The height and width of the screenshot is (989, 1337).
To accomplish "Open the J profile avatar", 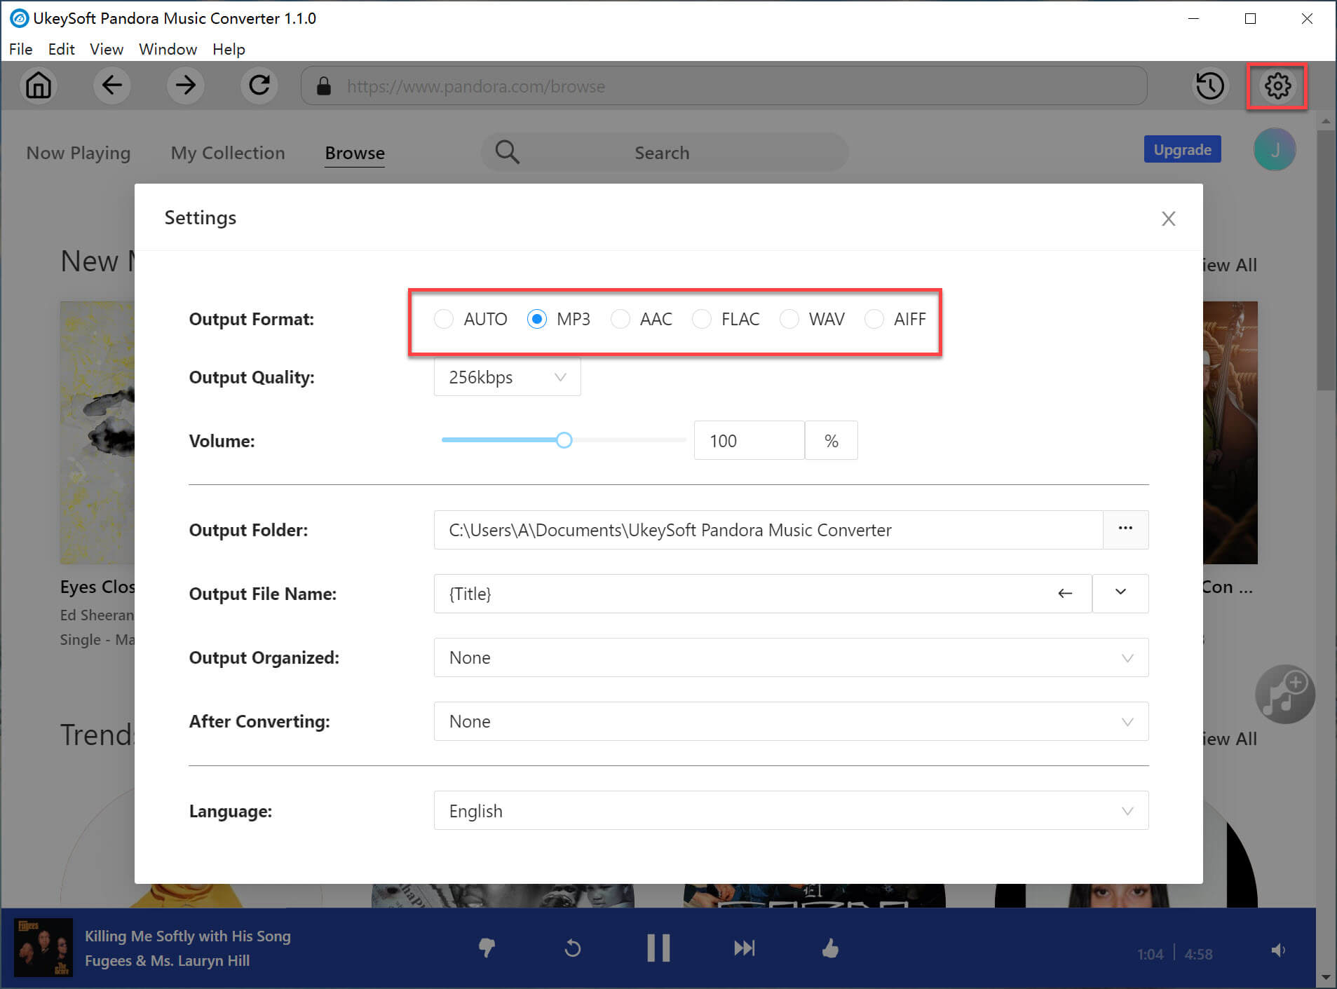I will point(1275,149).
